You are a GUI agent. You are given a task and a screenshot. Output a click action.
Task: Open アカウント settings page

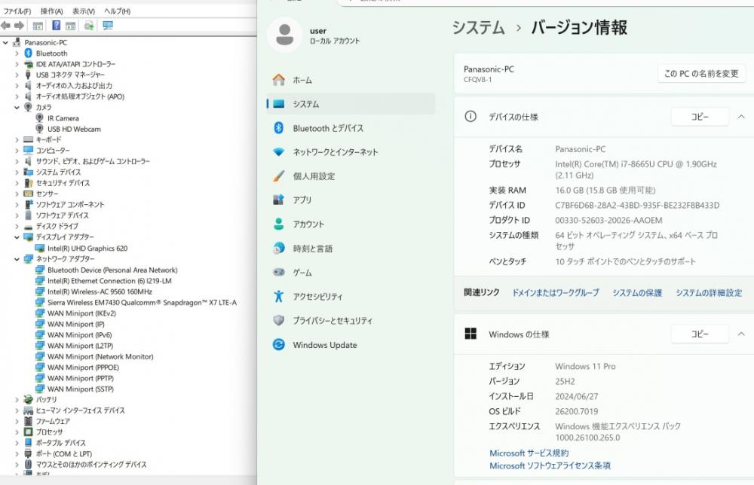(x=351, y=224)
